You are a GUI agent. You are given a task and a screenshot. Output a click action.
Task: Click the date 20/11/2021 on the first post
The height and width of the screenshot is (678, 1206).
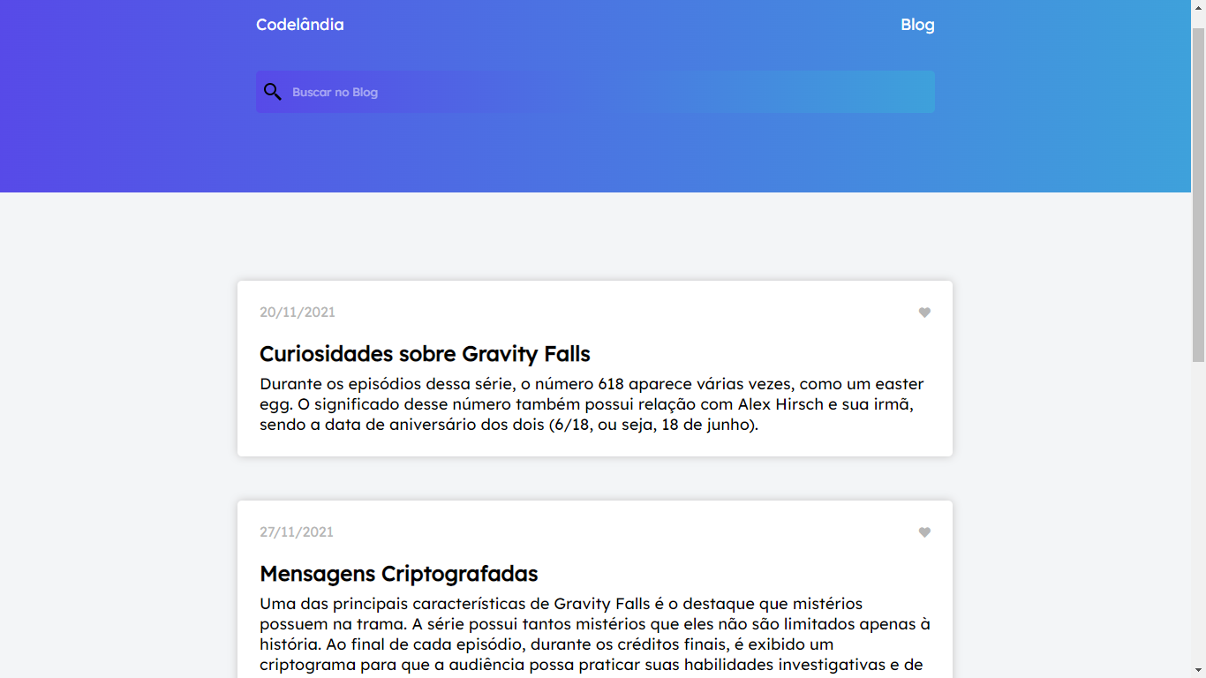[296, 312]
